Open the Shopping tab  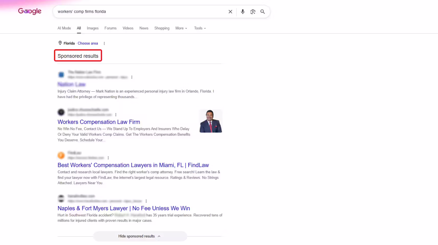pyautogui.click(x=162, y=28)
